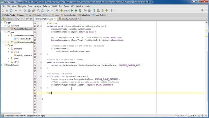The image size is (209, 118).
Task: Collapse the app module tree node
Action: (2, 23)
